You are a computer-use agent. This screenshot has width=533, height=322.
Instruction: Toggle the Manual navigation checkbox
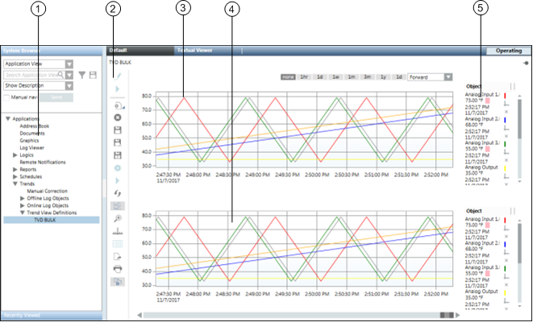tap(6, 97)
